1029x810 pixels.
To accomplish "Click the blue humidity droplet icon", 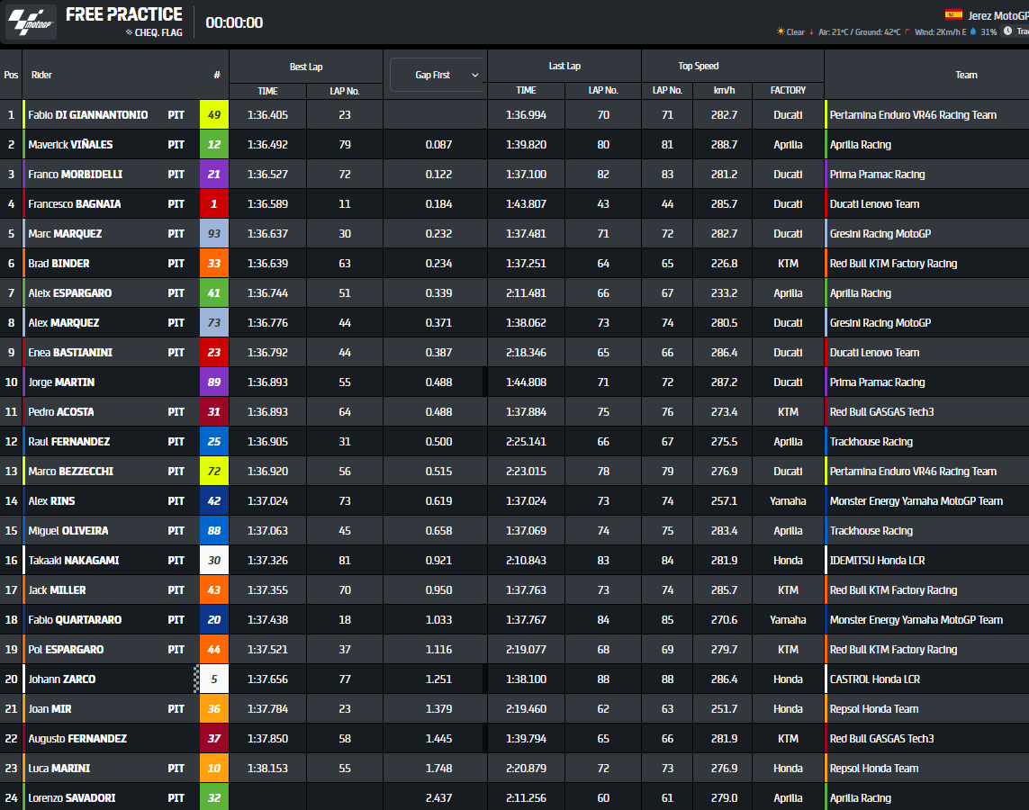I will click(973, 31).
